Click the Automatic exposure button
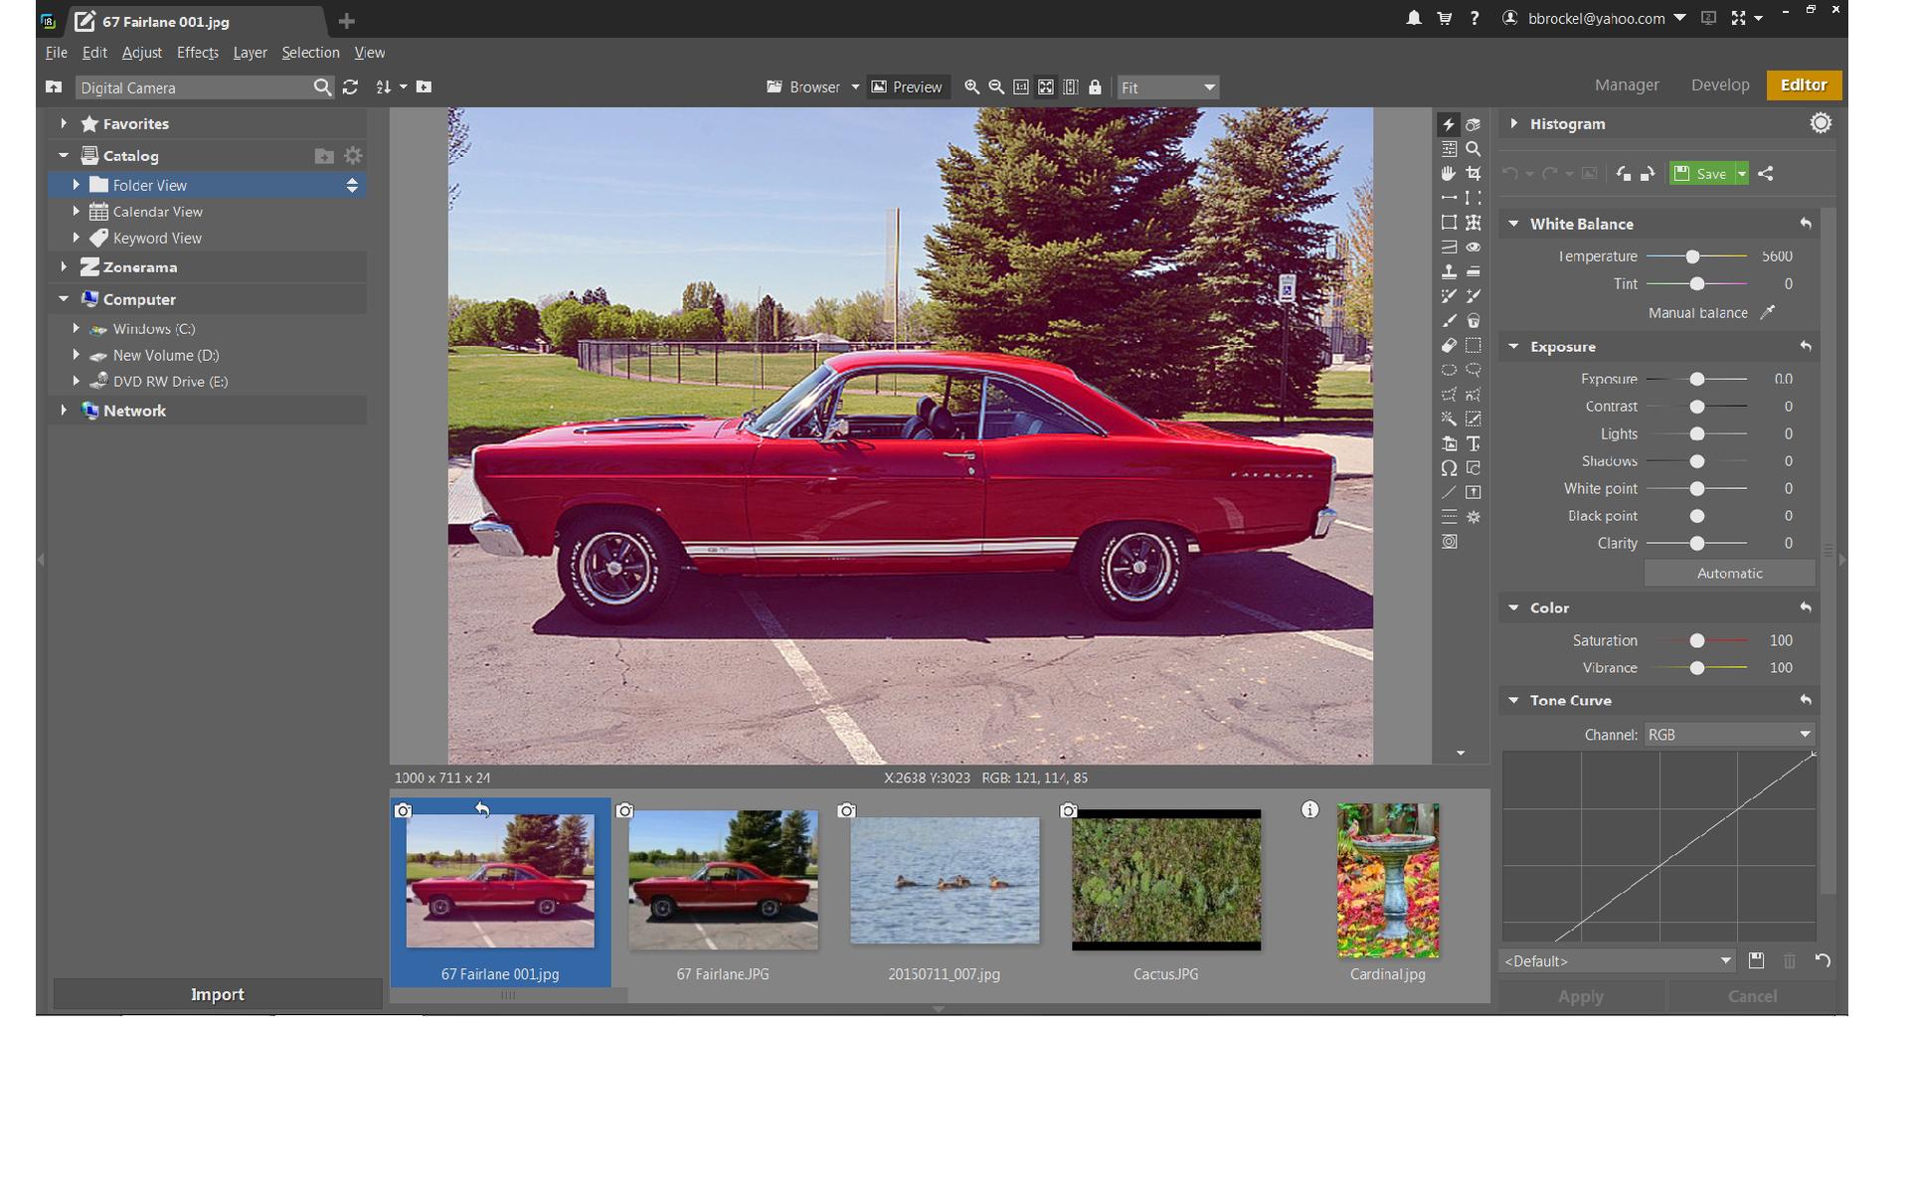This screenshot has height=1192, width=1908. (1728, 574)
